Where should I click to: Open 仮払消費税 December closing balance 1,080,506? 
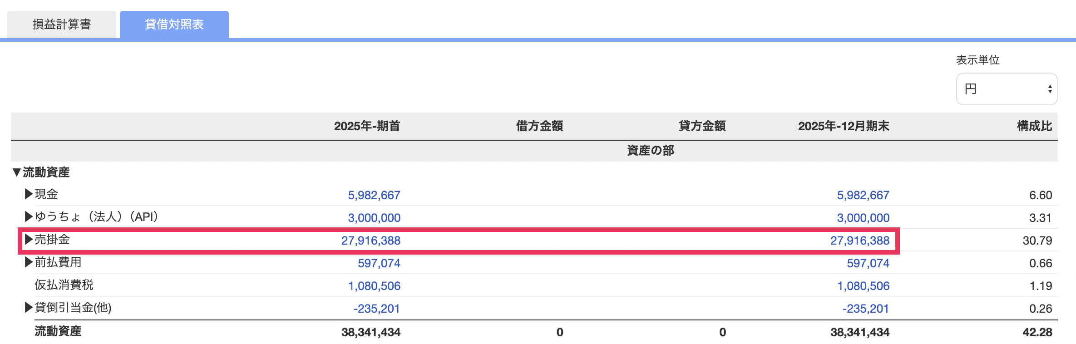(863, 286)
